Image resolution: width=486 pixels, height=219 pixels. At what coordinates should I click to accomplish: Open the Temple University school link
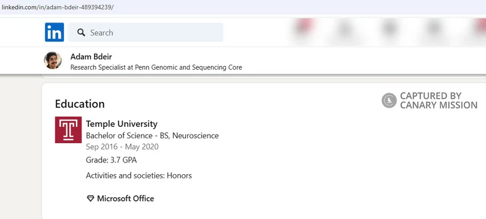(122, 124)
